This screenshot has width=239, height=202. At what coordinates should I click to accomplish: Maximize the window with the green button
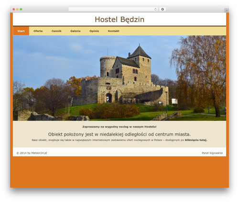[x=21, y=9]
